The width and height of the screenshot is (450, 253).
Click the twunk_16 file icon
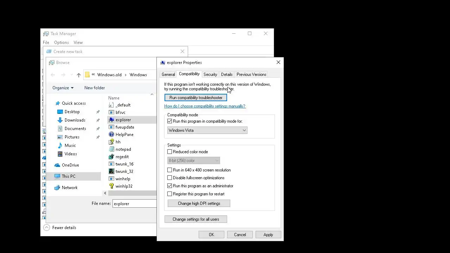tap(111, 164)
